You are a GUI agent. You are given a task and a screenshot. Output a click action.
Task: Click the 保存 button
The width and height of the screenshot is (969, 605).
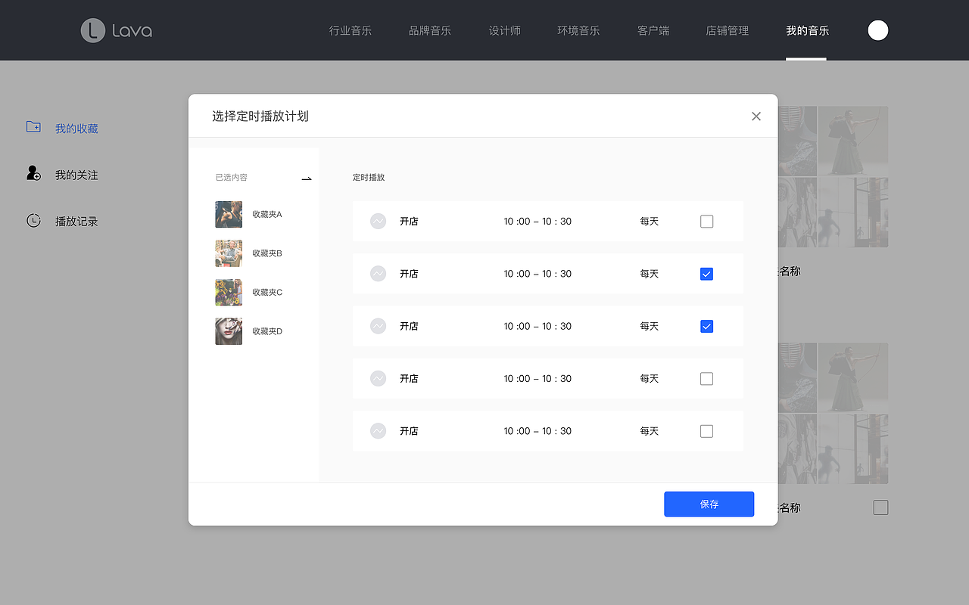pyautogui.click(x=709, y=504)
